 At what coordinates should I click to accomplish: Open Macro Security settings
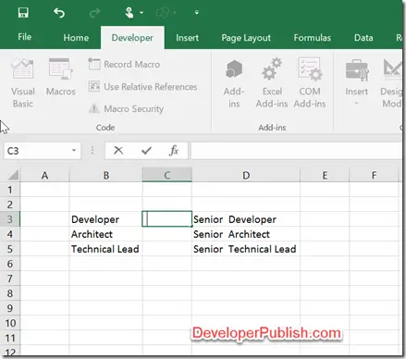coord(126,108)
